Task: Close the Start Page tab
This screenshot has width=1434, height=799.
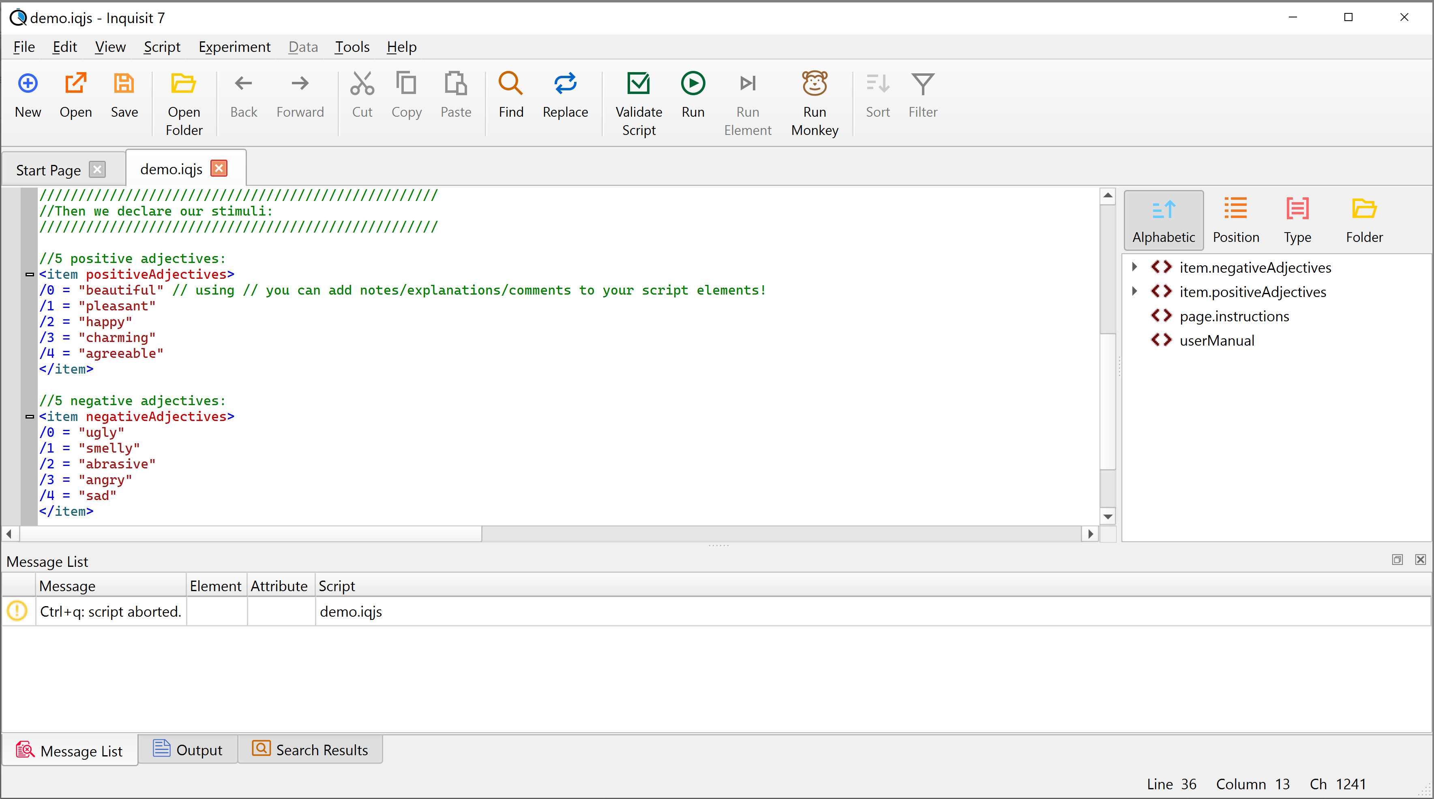Action: coord(97,169)
